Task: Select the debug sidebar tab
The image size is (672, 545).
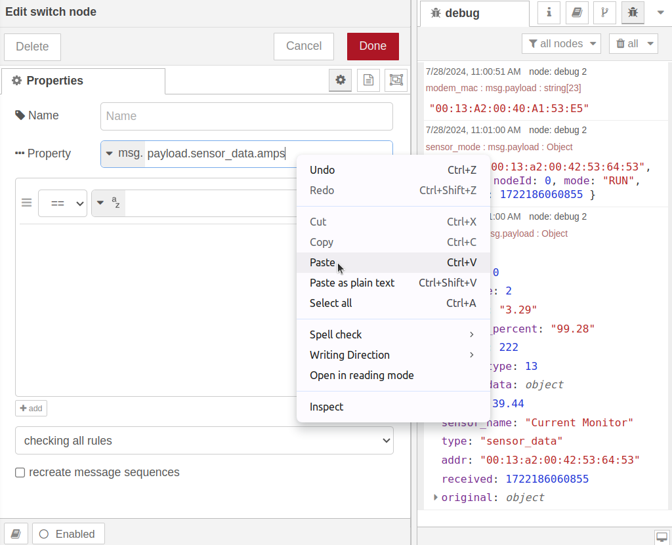Action: tap(475, 13)
